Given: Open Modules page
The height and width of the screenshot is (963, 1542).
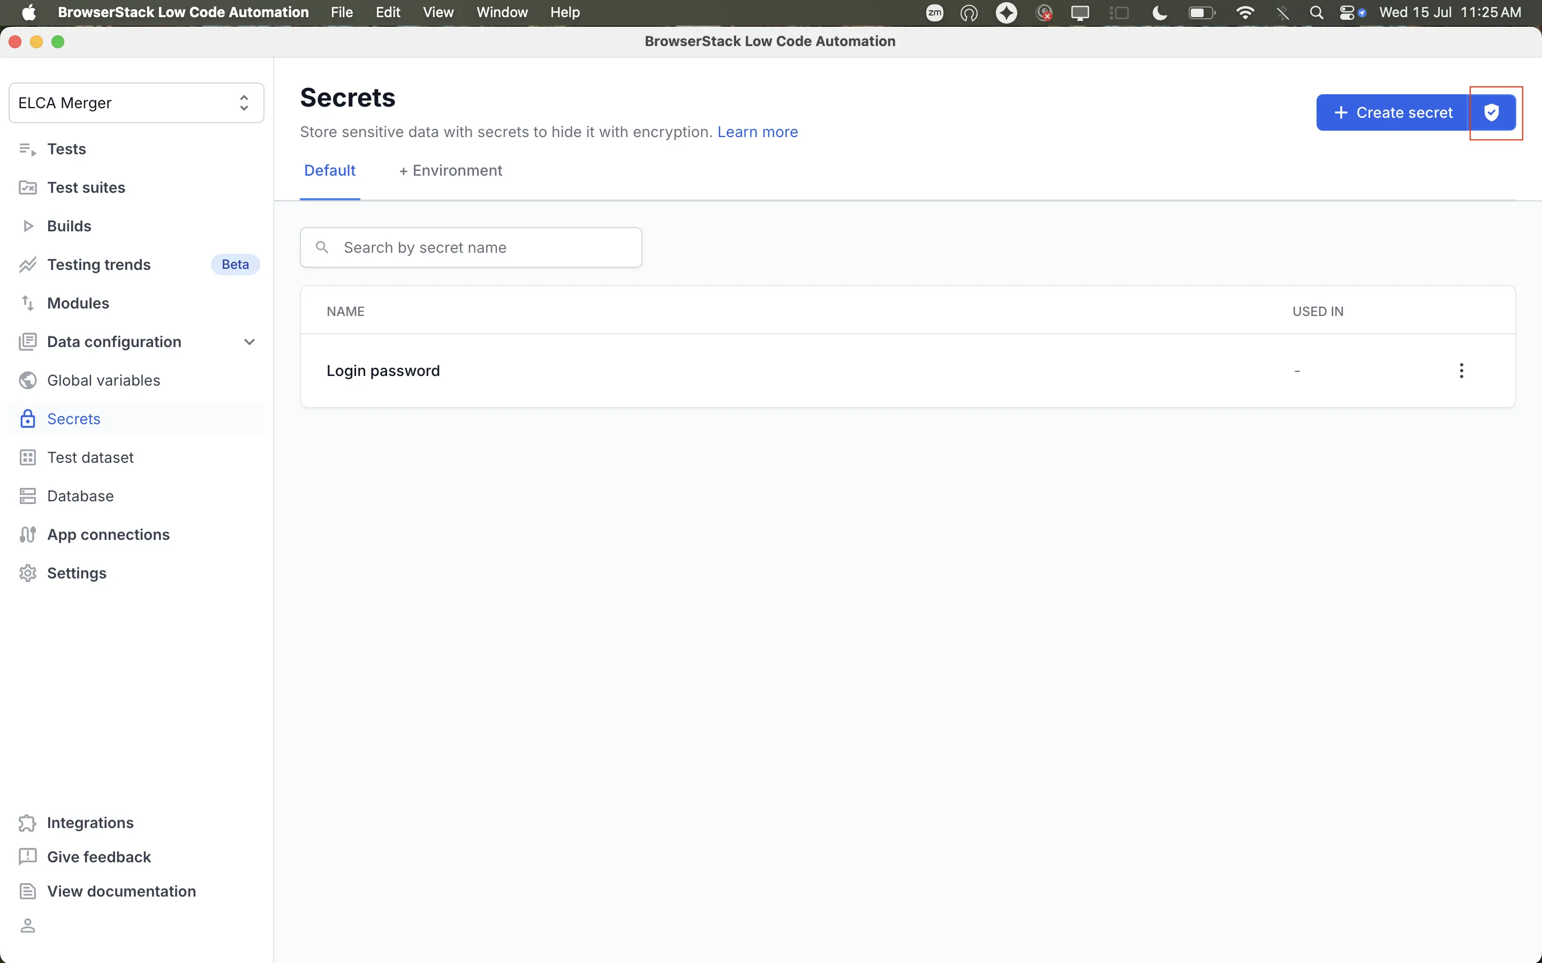Looking at the screenshot, I should point(78,303).
